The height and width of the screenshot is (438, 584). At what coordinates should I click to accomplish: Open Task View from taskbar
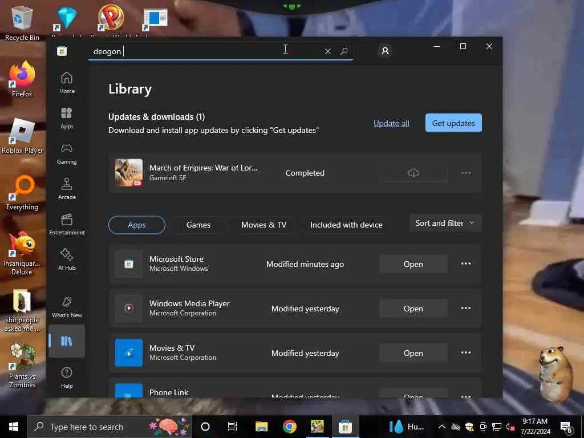point(233,427)
